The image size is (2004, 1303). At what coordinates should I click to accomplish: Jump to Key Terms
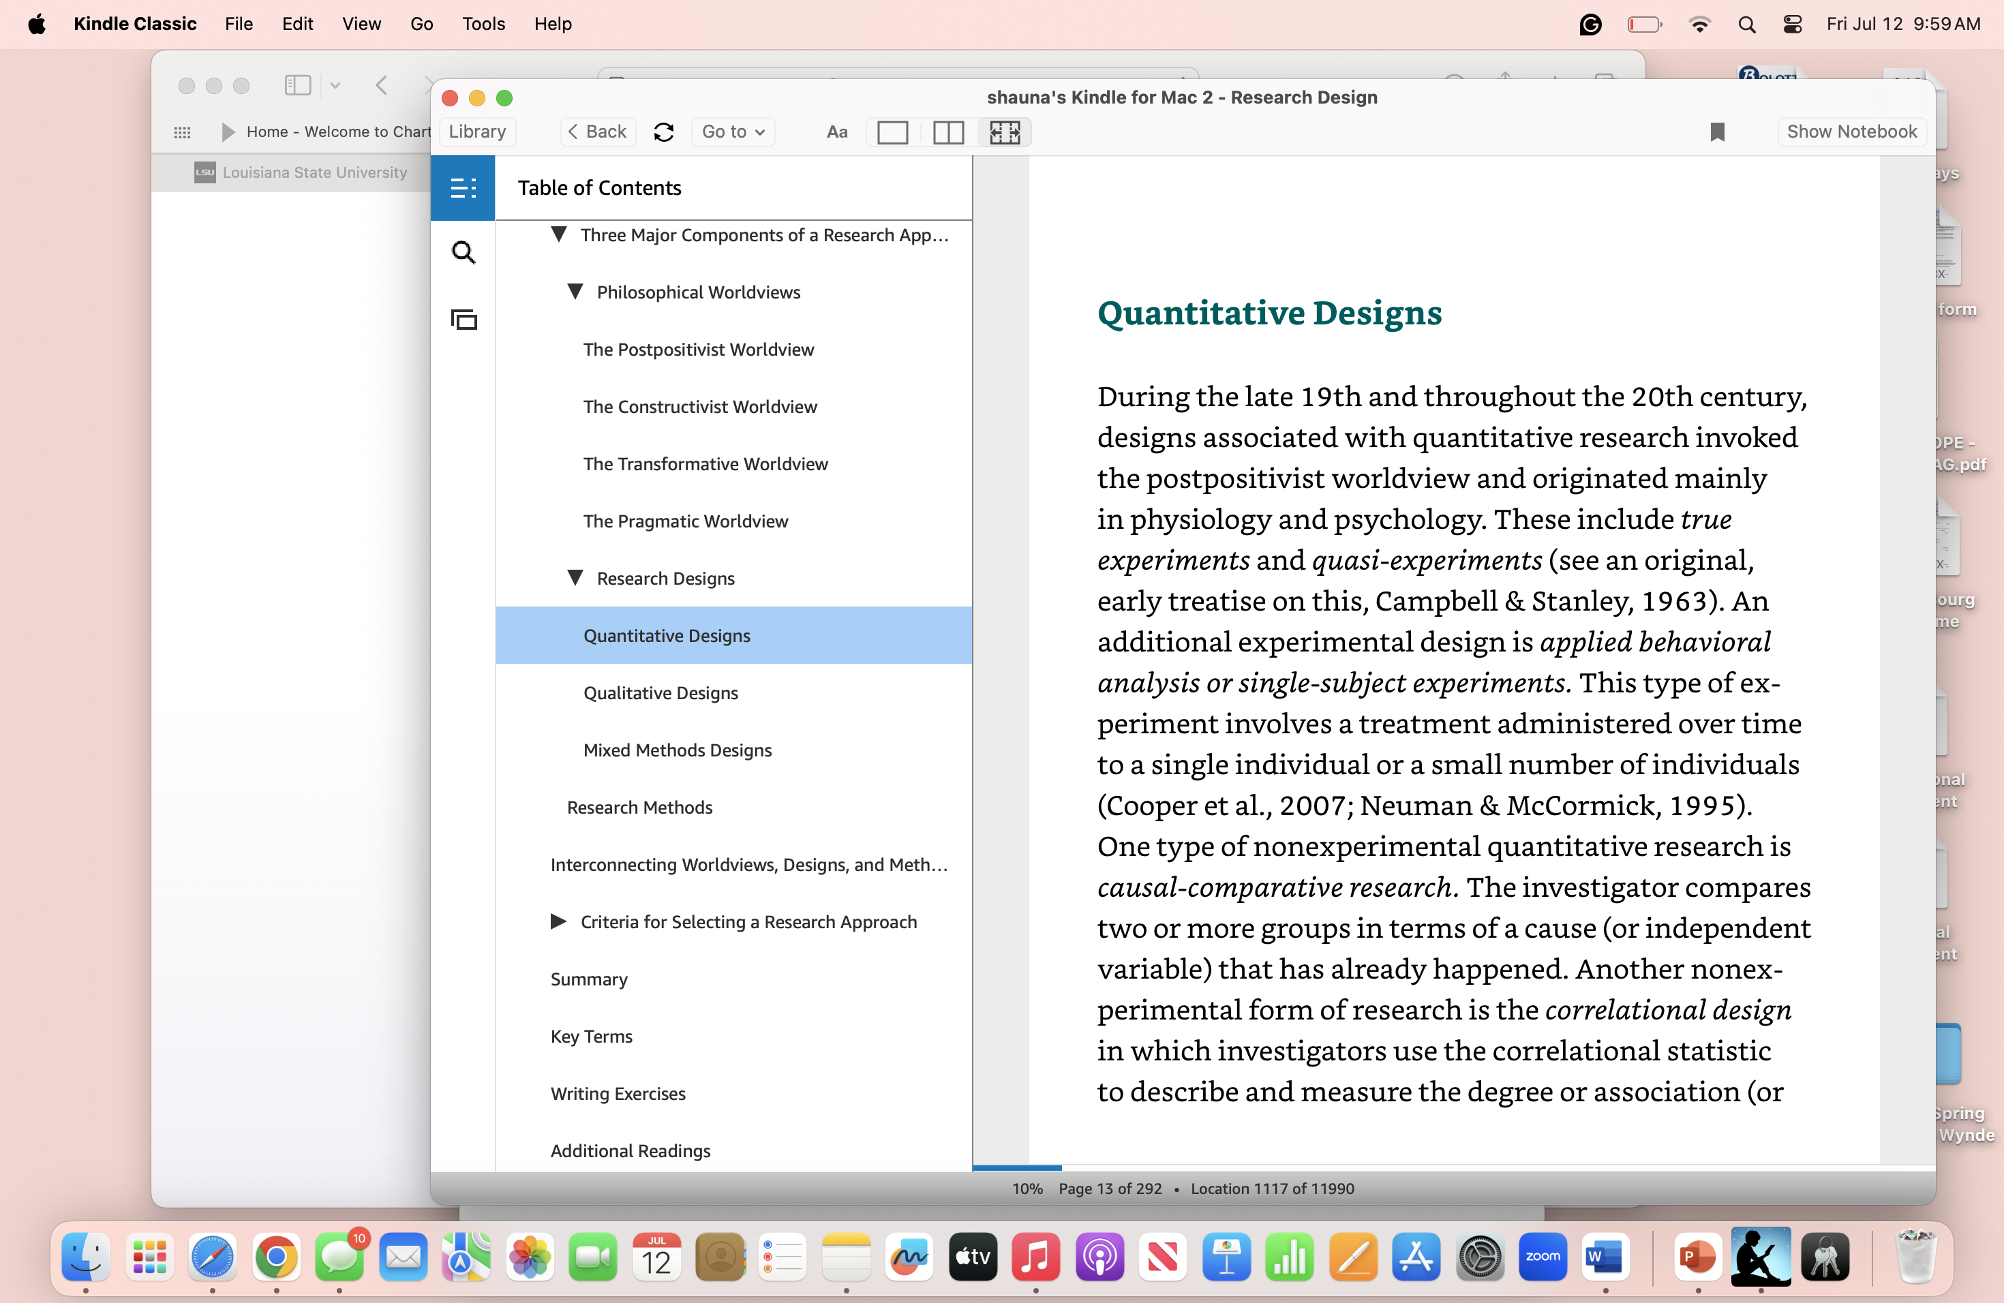tap(591, 1036)
